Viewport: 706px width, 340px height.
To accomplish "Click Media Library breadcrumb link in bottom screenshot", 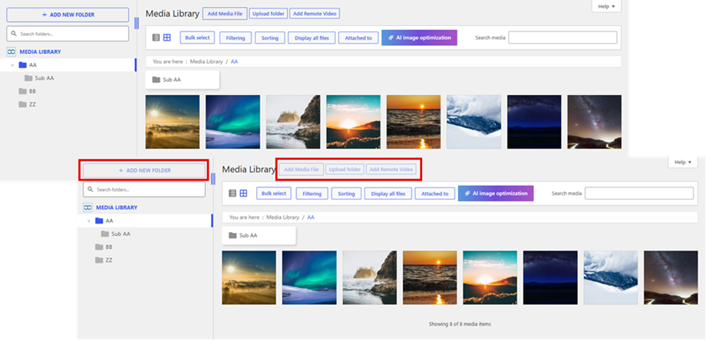I will coord(282,217).
